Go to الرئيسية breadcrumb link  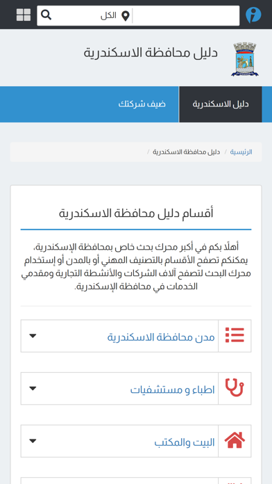(241, 152)
